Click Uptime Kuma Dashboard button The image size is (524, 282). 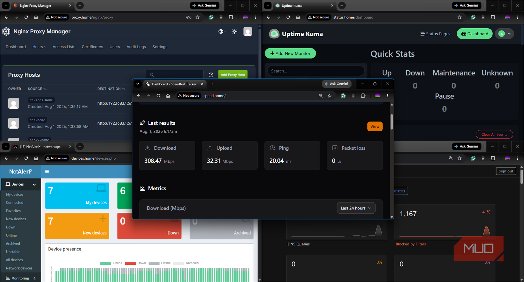point(474,34)
